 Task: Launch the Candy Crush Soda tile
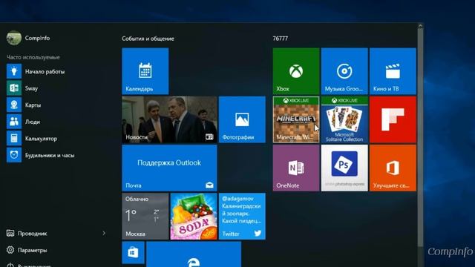click(x=194, y=217)
